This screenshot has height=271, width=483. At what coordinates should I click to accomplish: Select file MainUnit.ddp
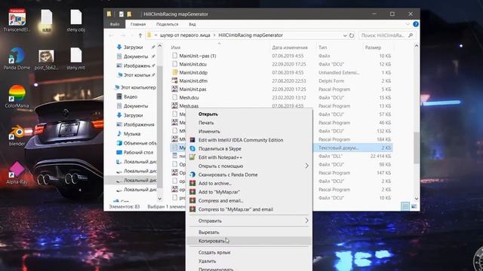click(189, 72)
